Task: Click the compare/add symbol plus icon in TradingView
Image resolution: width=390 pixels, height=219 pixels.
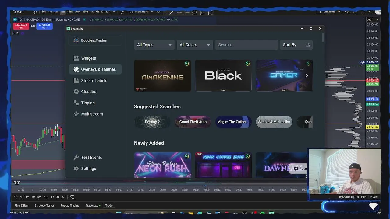Action: (x=34, y=12)
